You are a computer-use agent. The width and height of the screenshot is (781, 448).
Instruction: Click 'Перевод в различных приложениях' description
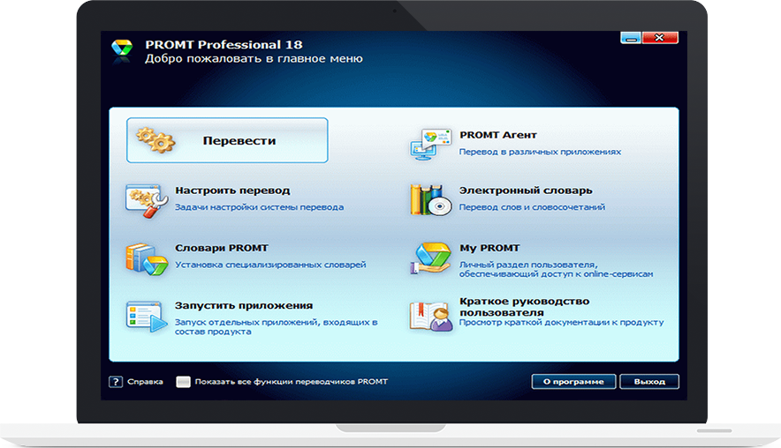(x=540, y=152)
